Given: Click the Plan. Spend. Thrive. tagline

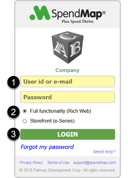Looking at the screenshot, I should [78, 21].
